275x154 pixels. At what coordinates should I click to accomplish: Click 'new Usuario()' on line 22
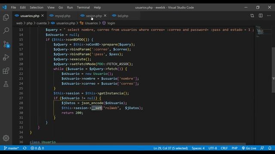click(x=98, y=74)
